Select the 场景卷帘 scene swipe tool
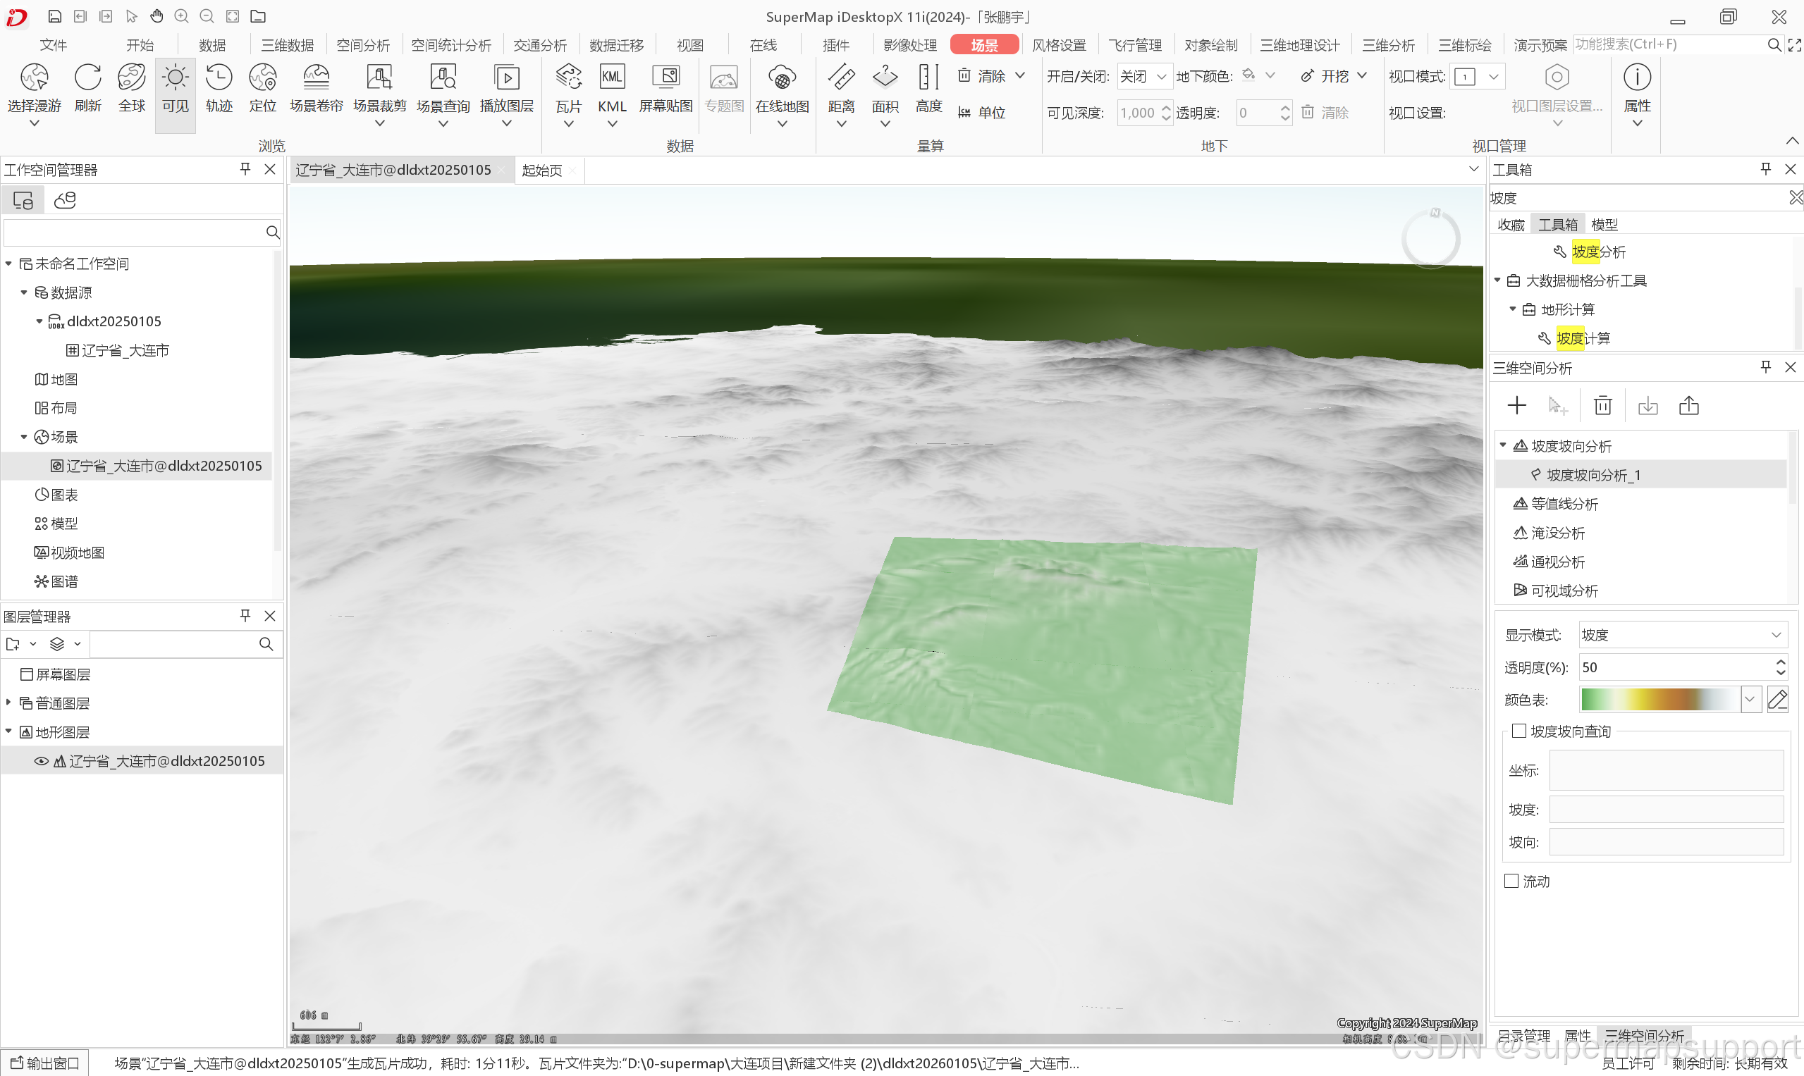1804x1076 pixels. click(316, 78)
